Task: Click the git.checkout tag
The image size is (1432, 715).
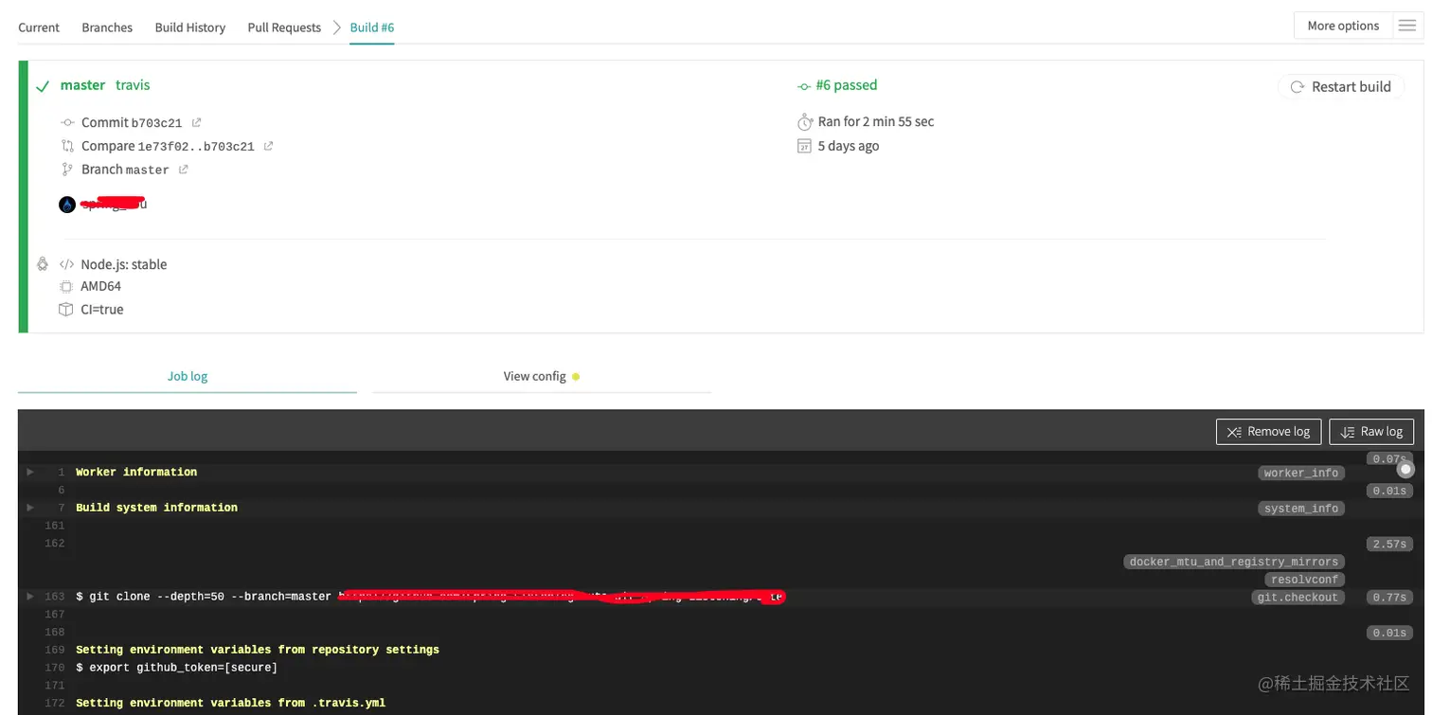Action: pyautogui.click(x=1298, y=598)
